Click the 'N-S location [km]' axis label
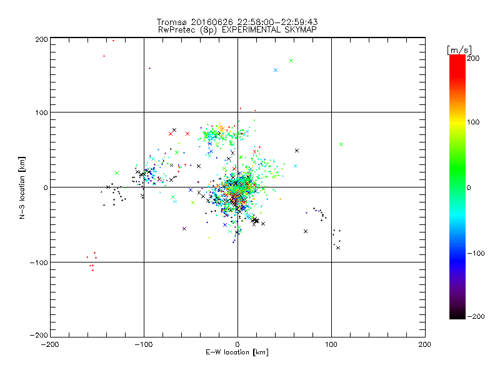 [x=22, y=188]
